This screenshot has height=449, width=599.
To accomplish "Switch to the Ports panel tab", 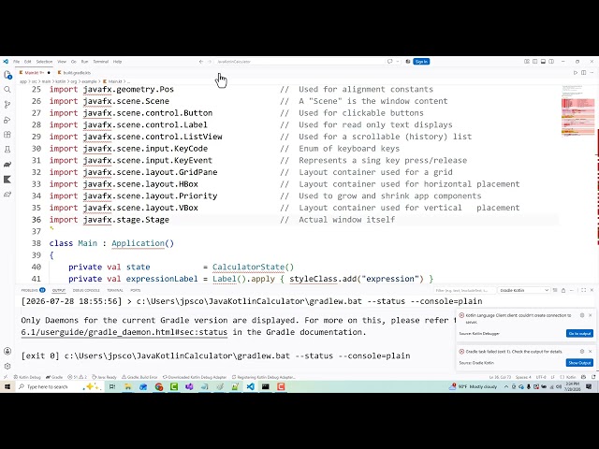I will click(x=135, y=290).
